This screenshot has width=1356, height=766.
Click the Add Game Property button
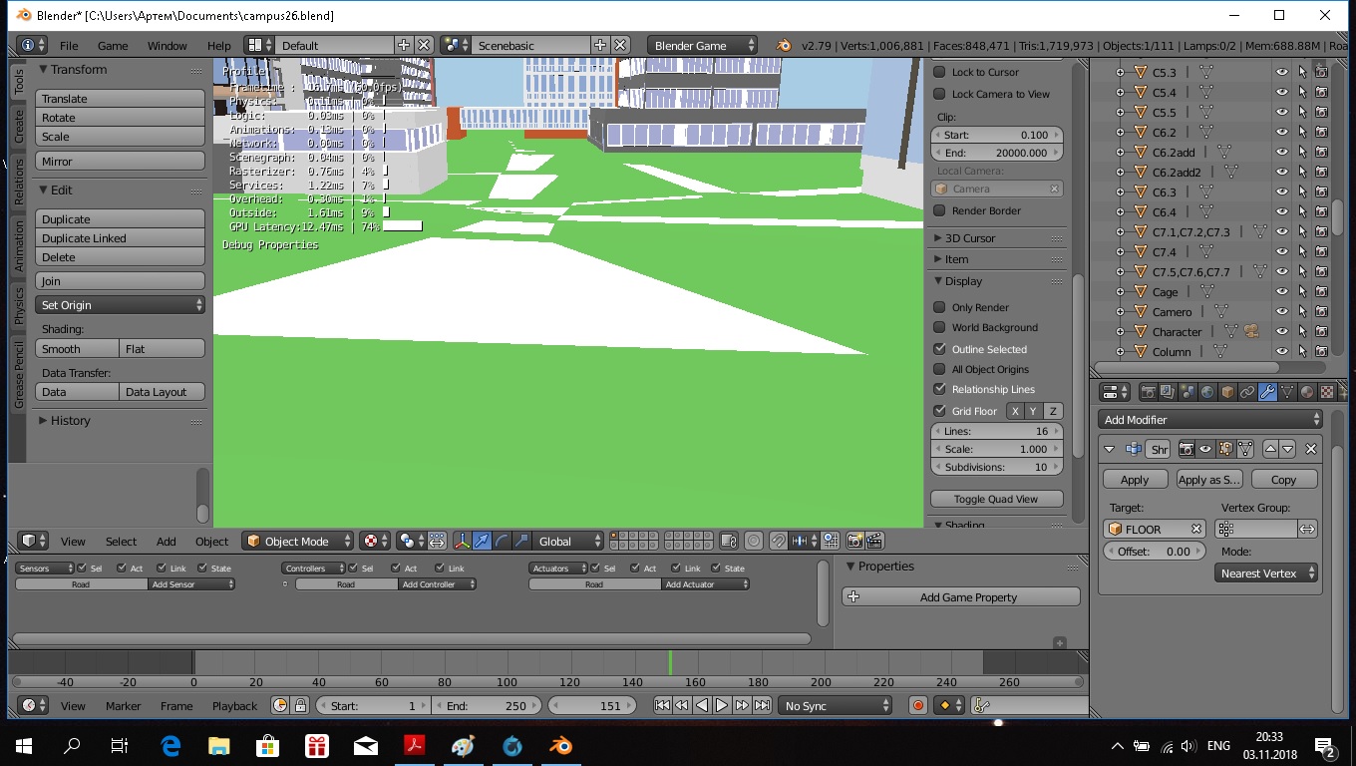[961, 596]
